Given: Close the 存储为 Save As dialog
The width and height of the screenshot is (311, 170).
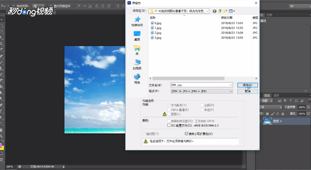Looking at the screenshot, I should (x=256, y=3).
